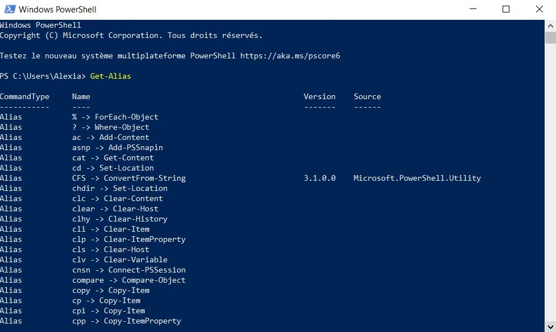Click the Name column header
Screen dimensions: 556x332
[x=81, y=97]
